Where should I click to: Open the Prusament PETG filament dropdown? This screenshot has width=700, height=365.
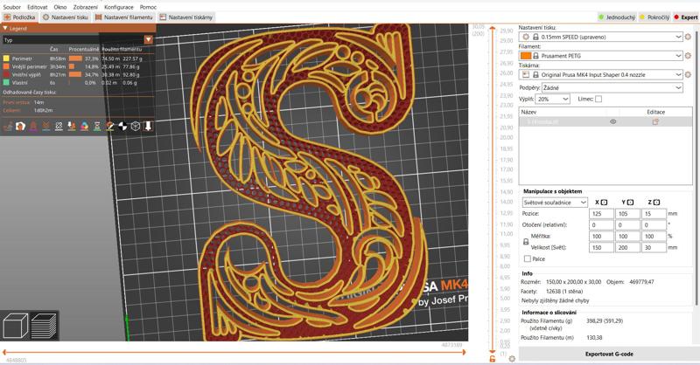click(x=601, y=56)
